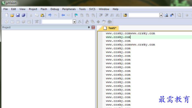The image size is (192, 108).
Task: Open the Peripherals menu
Action: tap(69, 9)
